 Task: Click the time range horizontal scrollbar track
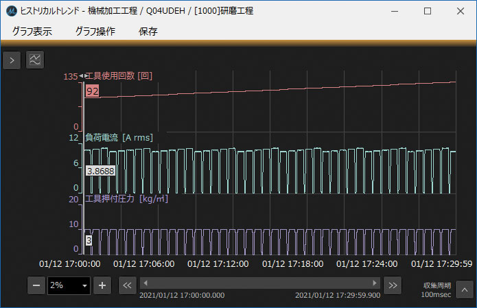coord(259,283)
